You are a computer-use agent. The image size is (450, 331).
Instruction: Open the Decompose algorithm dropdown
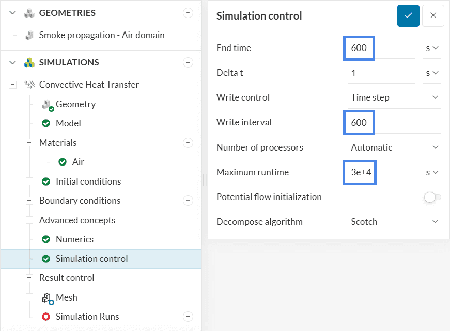point(395,222)
